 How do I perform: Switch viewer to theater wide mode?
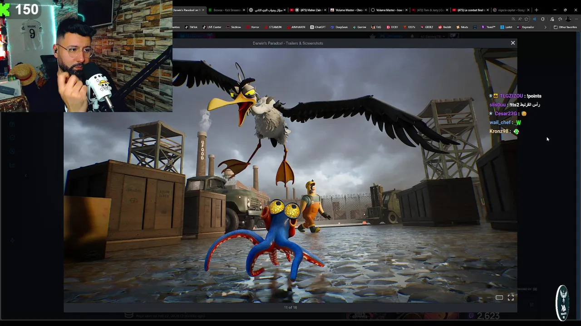pyautogui.click(x=499, y=297)
